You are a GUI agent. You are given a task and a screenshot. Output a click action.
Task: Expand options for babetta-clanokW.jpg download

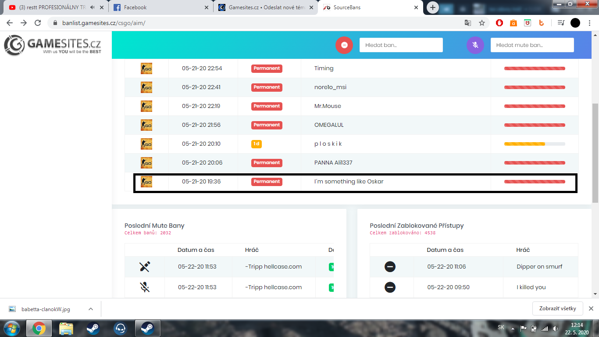(91, 309)
